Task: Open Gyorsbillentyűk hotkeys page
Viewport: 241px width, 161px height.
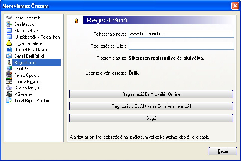Action: coord(28,88)
